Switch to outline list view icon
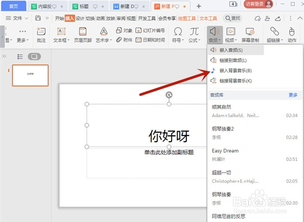Viewport: 304px width, 222px height. pos(20,56)
